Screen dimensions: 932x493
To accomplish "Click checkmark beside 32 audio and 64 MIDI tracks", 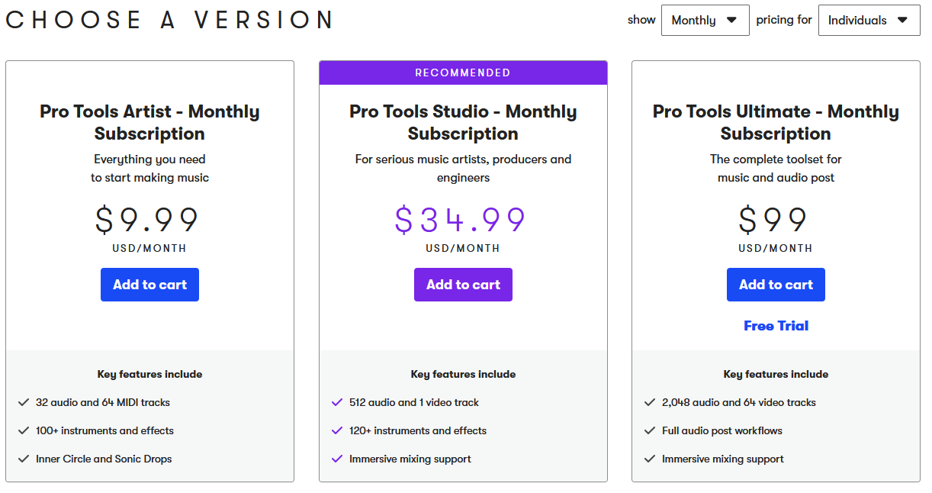I will click(x=24, y=402).
